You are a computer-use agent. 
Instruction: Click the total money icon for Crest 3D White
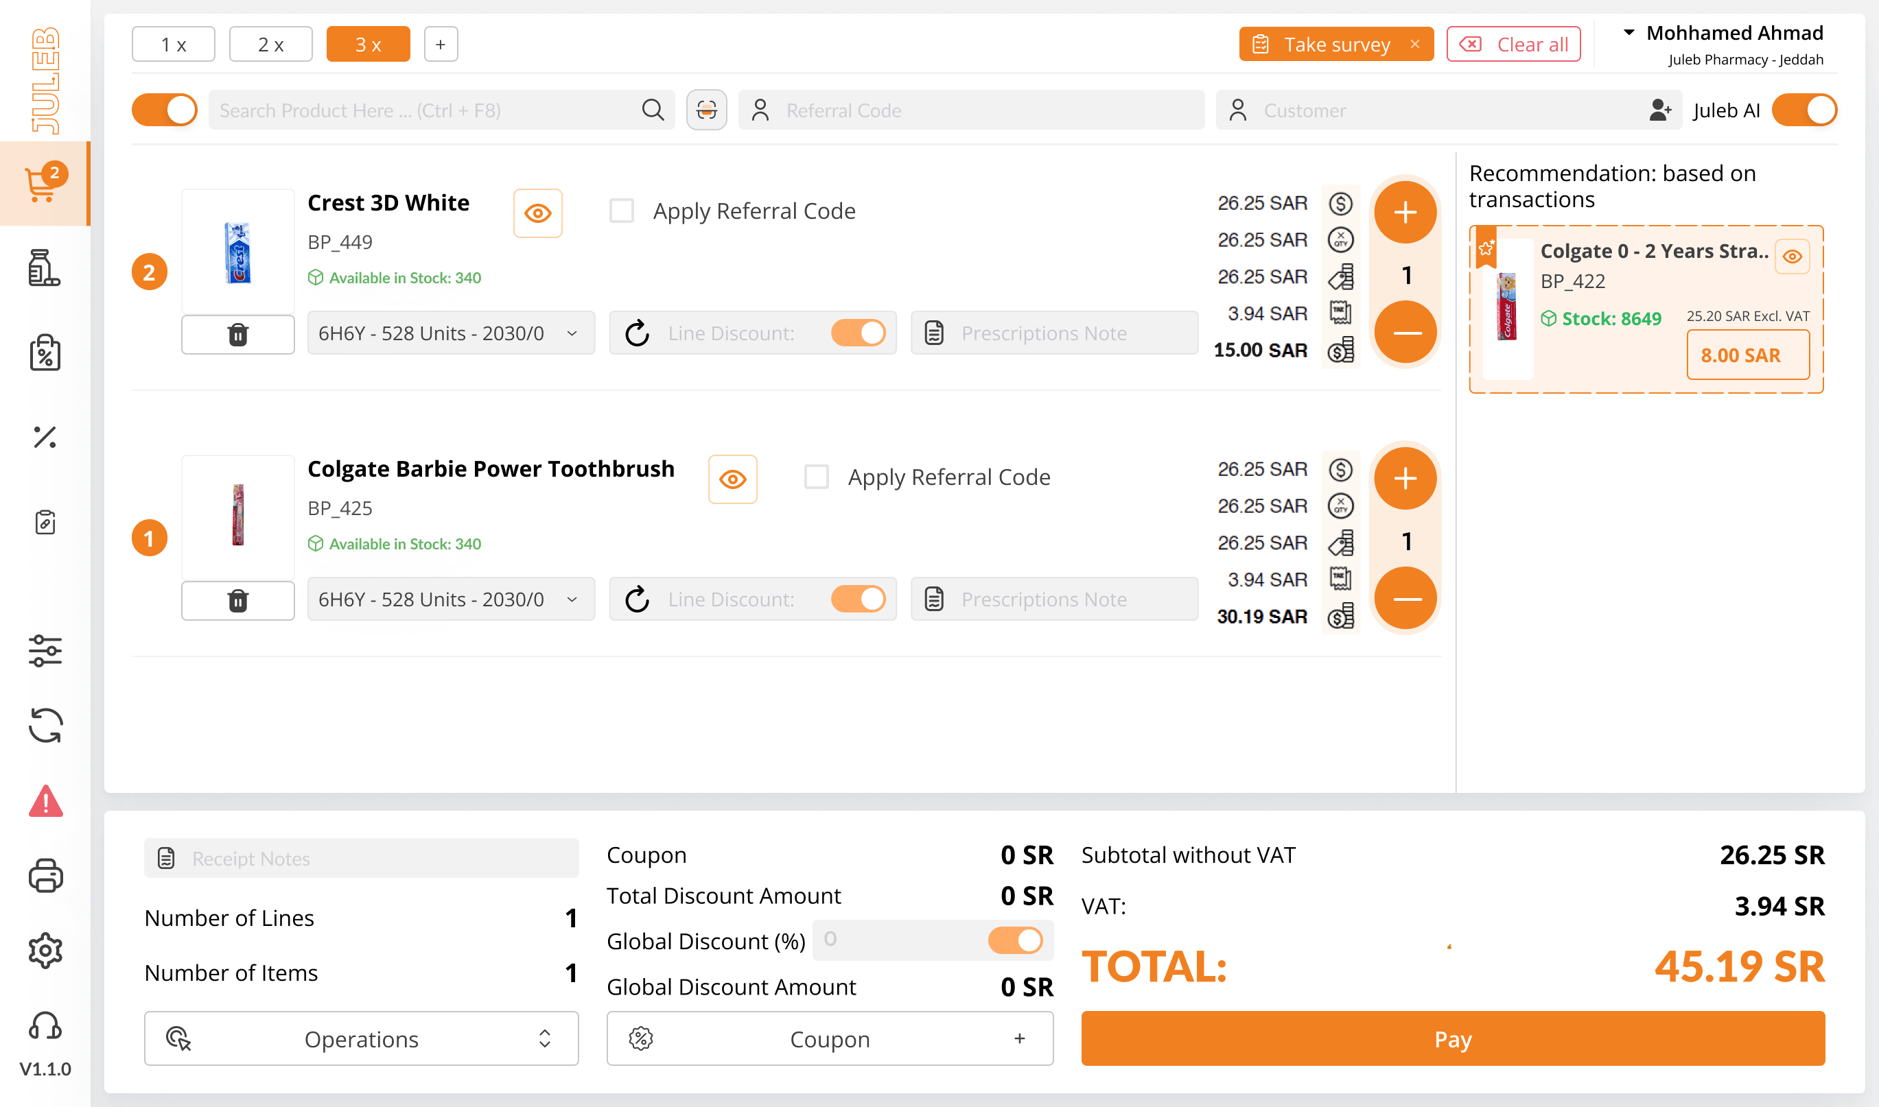pyautogui.click(x=1340, y=350)
